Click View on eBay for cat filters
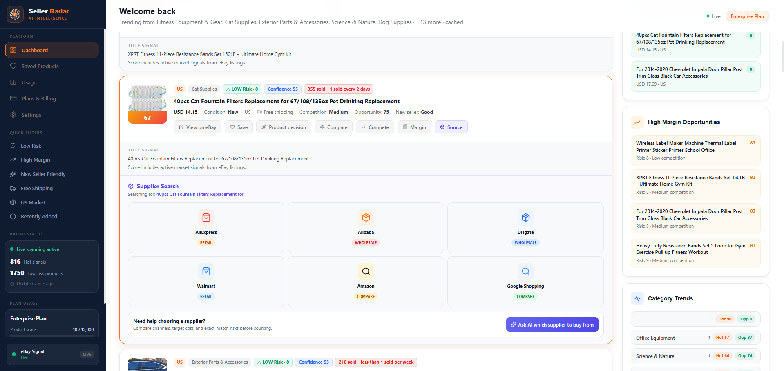The image size is (784, 371). 197,127
